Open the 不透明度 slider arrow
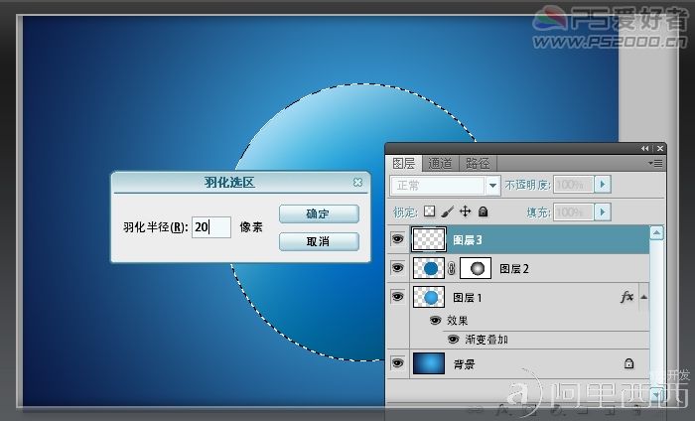Image resolution: width=695 pixels, height=421 pixels. pos(603,185)
